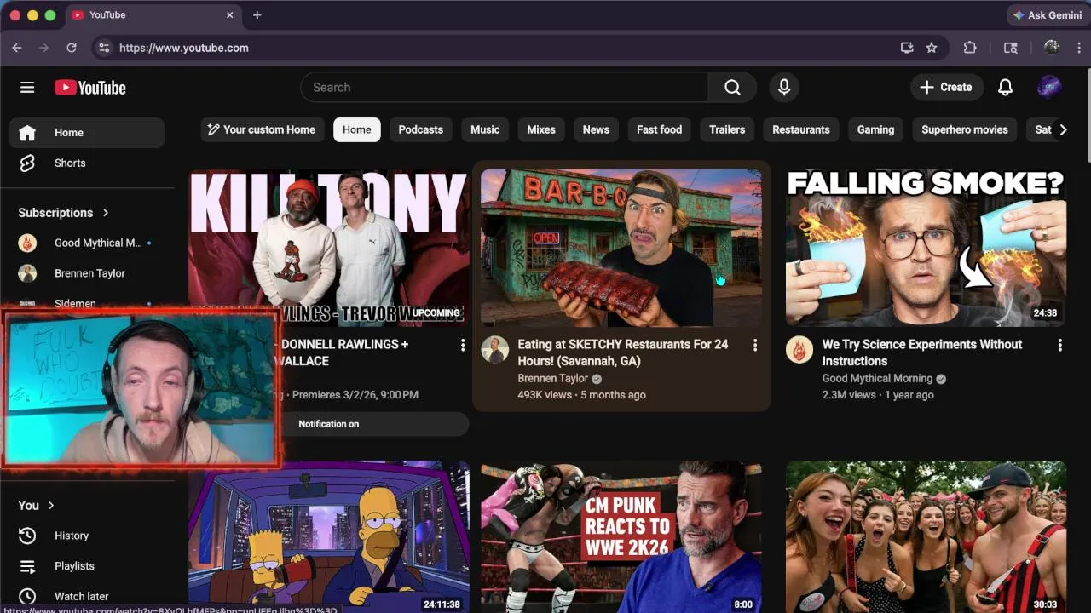Open the Simpsons lofi 24:11:38 thumbnail
1091x613 pixels.
pos(329,536)
